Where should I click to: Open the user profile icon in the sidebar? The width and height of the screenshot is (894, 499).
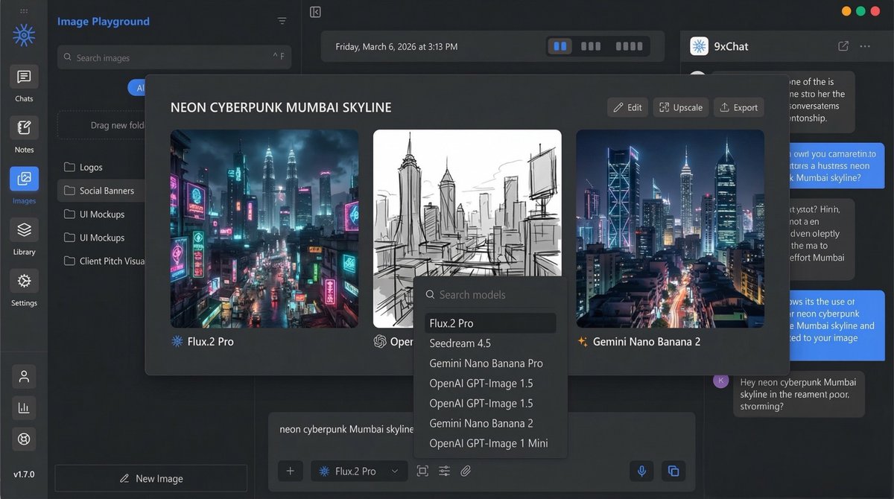tap(24, 377)
